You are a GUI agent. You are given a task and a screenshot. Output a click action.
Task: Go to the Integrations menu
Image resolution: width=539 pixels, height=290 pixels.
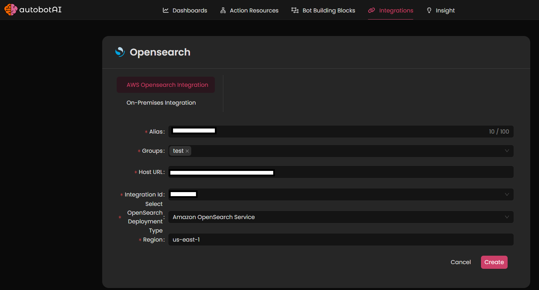(391, 10)
